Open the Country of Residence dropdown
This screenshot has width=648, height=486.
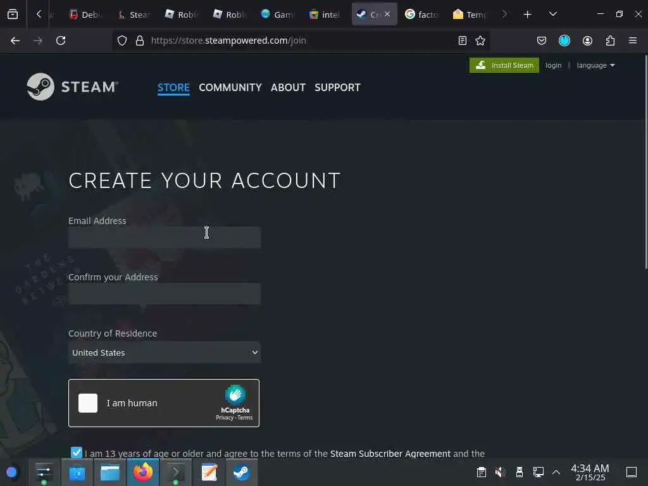[x=165, y=352]
